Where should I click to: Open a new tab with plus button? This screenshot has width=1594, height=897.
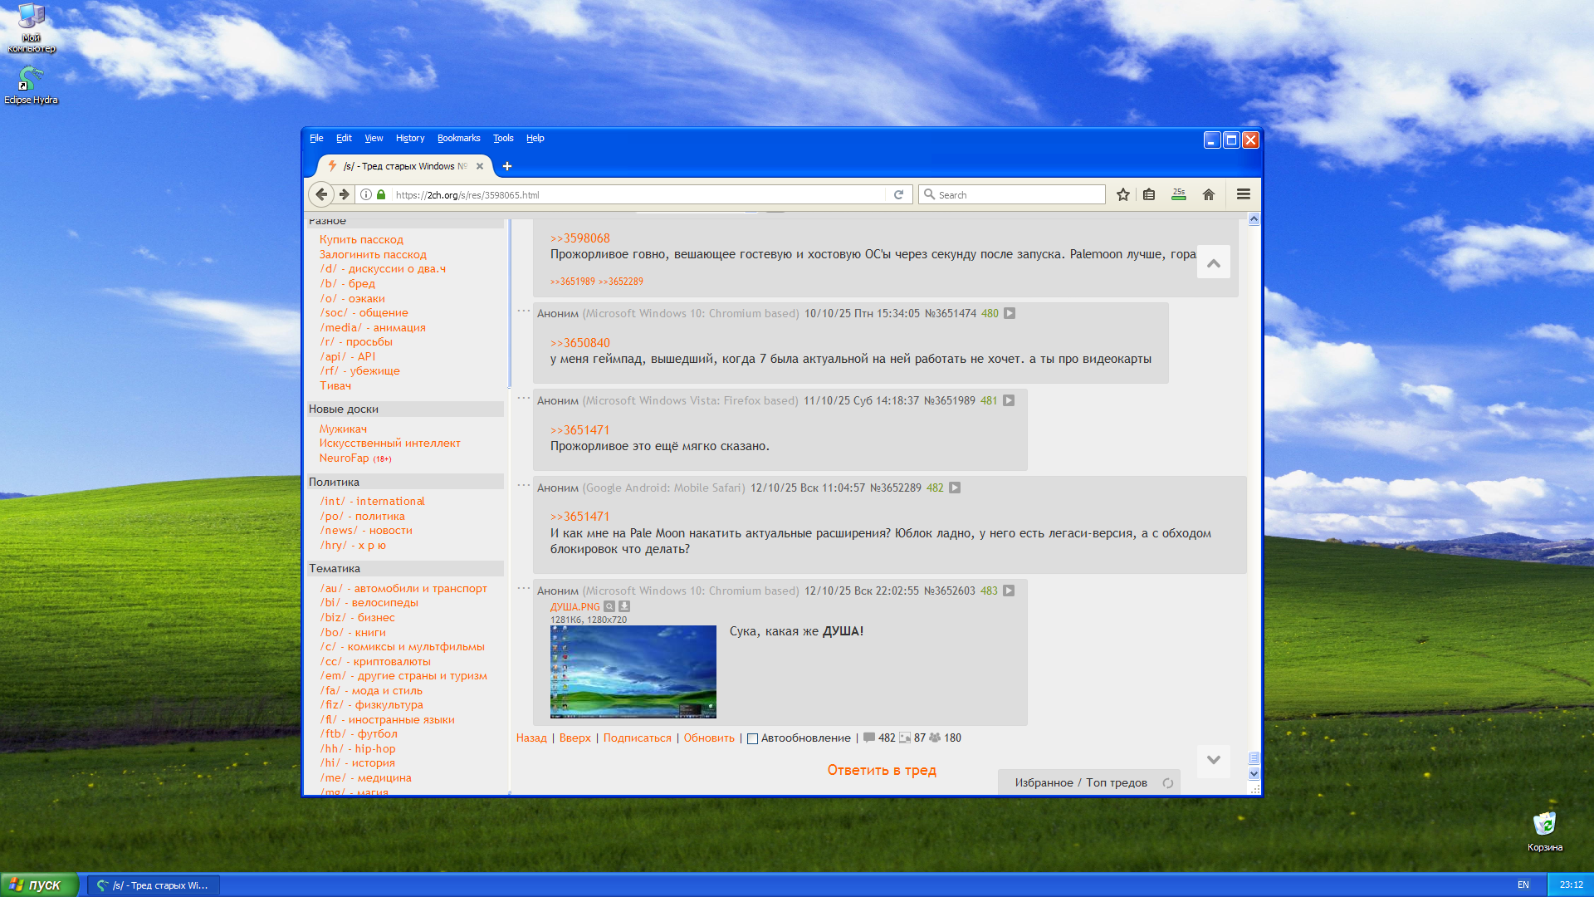[507, 166]
